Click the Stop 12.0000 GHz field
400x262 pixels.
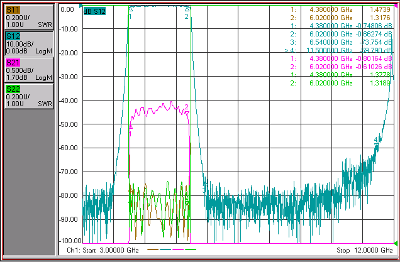[x=365, y=250]
